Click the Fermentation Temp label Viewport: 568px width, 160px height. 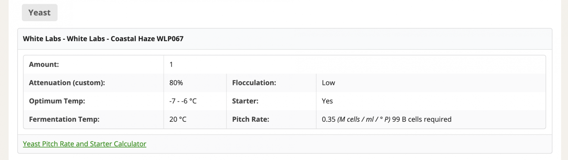coord(64,119)
